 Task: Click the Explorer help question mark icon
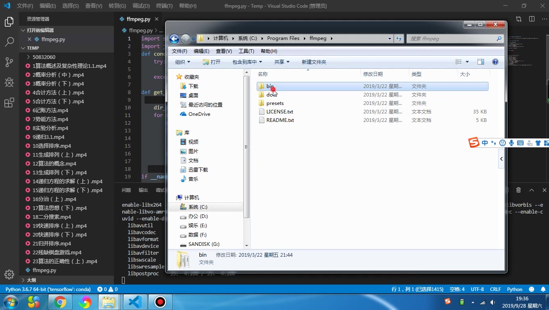click(495, 62)
